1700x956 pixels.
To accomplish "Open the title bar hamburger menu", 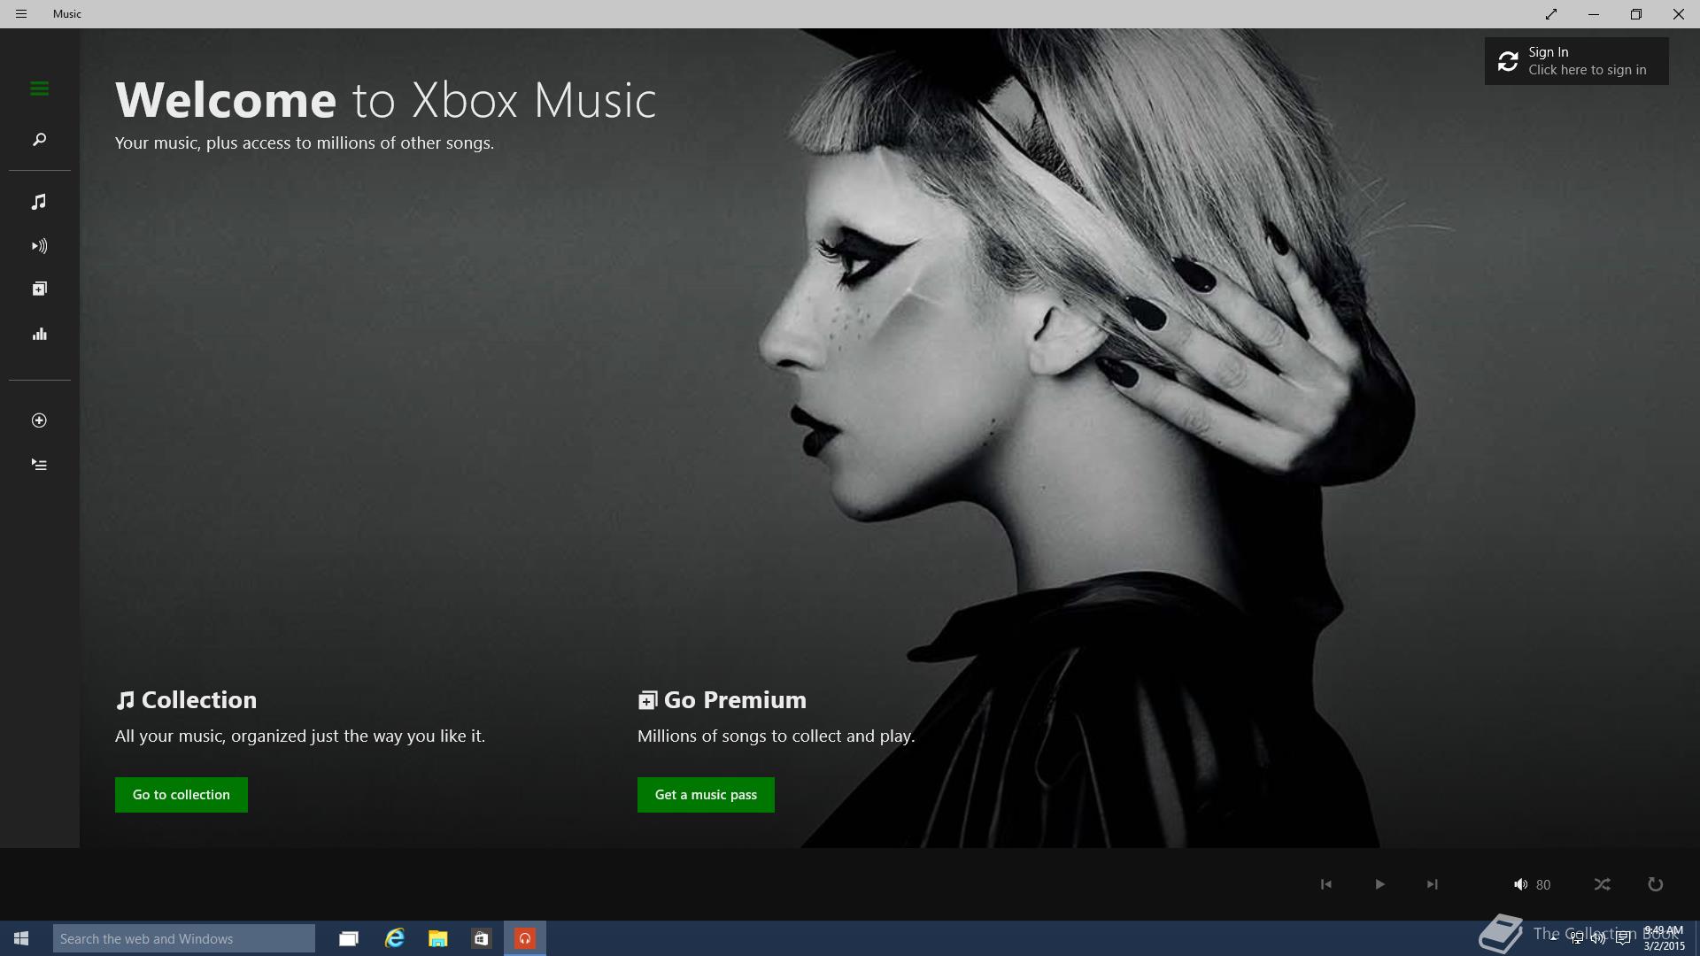I will [21, 14].
